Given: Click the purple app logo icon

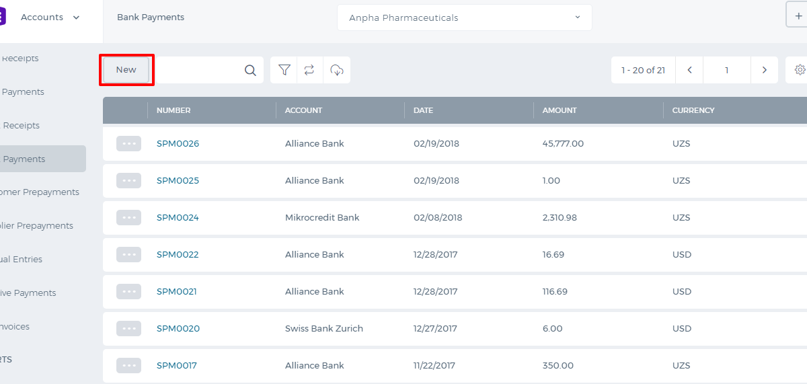Looking at the screenshot, I should (2, 15).
